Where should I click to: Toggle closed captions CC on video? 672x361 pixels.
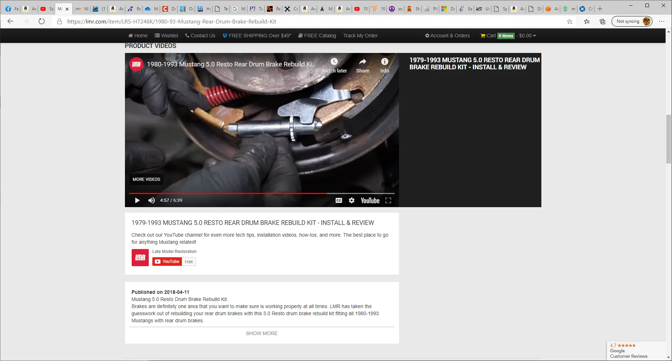tap(339, 200)
